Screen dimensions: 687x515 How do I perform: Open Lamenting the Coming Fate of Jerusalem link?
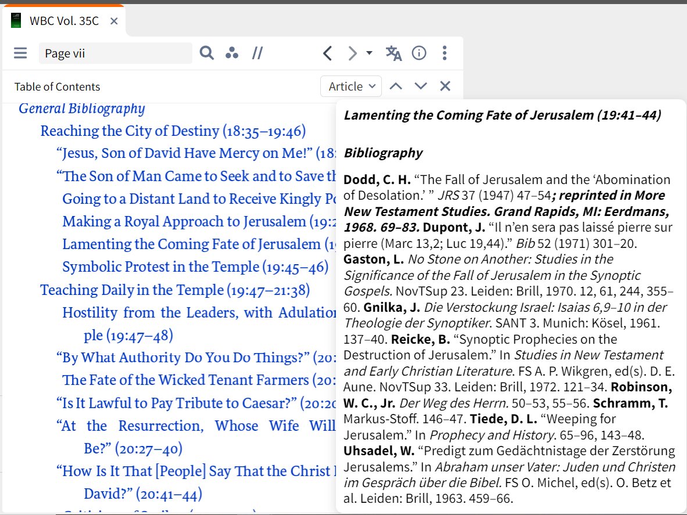click(x=199, y=244)
